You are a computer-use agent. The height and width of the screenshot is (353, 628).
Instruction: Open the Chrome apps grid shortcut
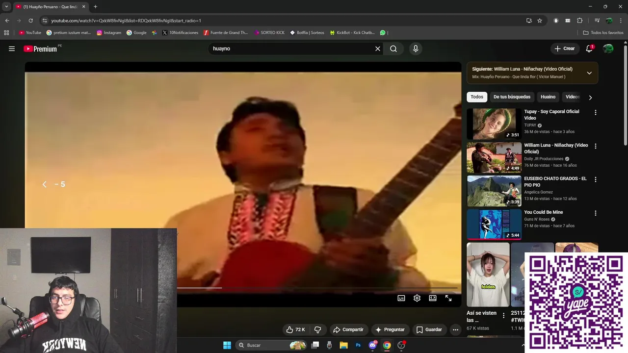(x=6, y=33)
